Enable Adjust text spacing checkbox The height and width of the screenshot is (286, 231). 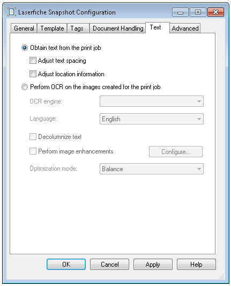pyautogui.click(x=33, y=61)
